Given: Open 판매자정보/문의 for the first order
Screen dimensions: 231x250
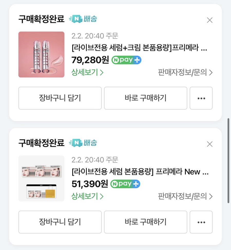Looking at the screenshot, I should 185,73.
